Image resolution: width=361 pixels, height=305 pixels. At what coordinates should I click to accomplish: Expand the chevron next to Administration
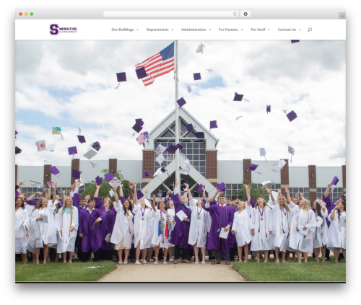[210, 30]
